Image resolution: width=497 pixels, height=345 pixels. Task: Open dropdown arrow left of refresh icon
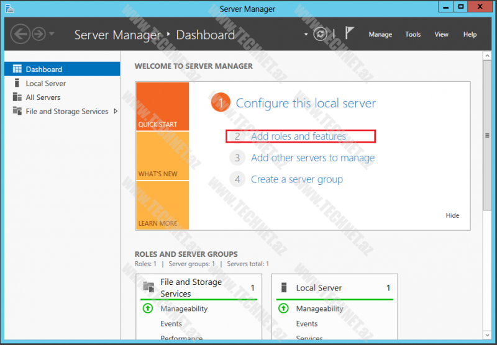click(306, 35)
